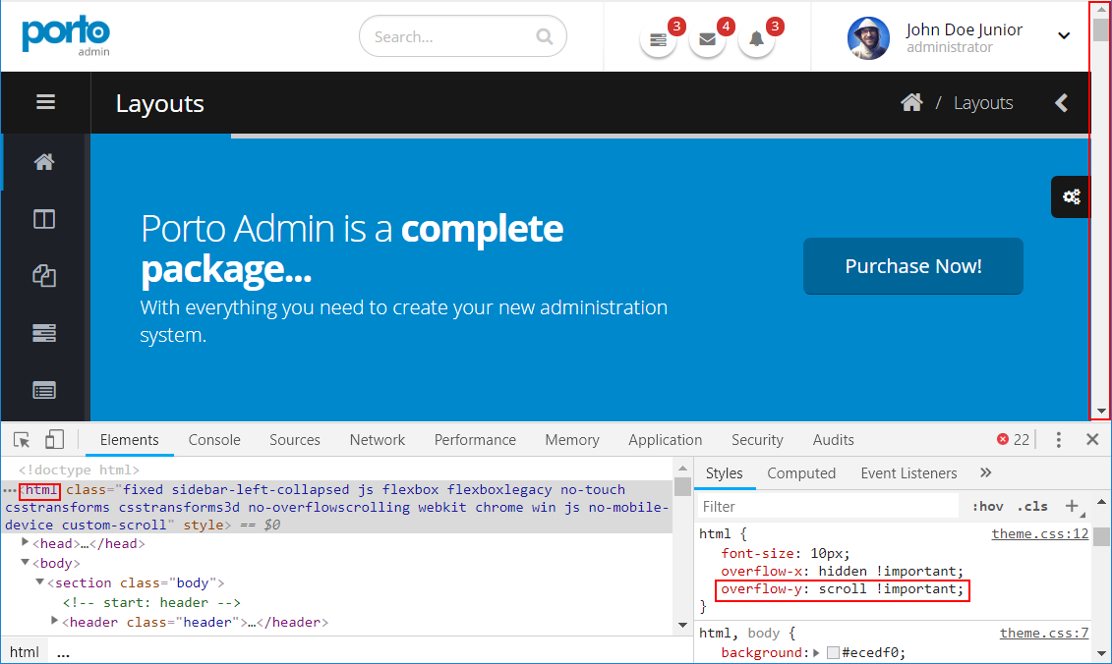Toggle the :hov element state button
Screen dimensions: 1112x664
coord(987,506)
